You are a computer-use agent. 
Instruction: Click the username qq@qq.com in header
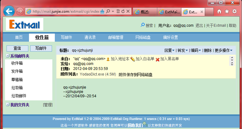coord(183,25)
